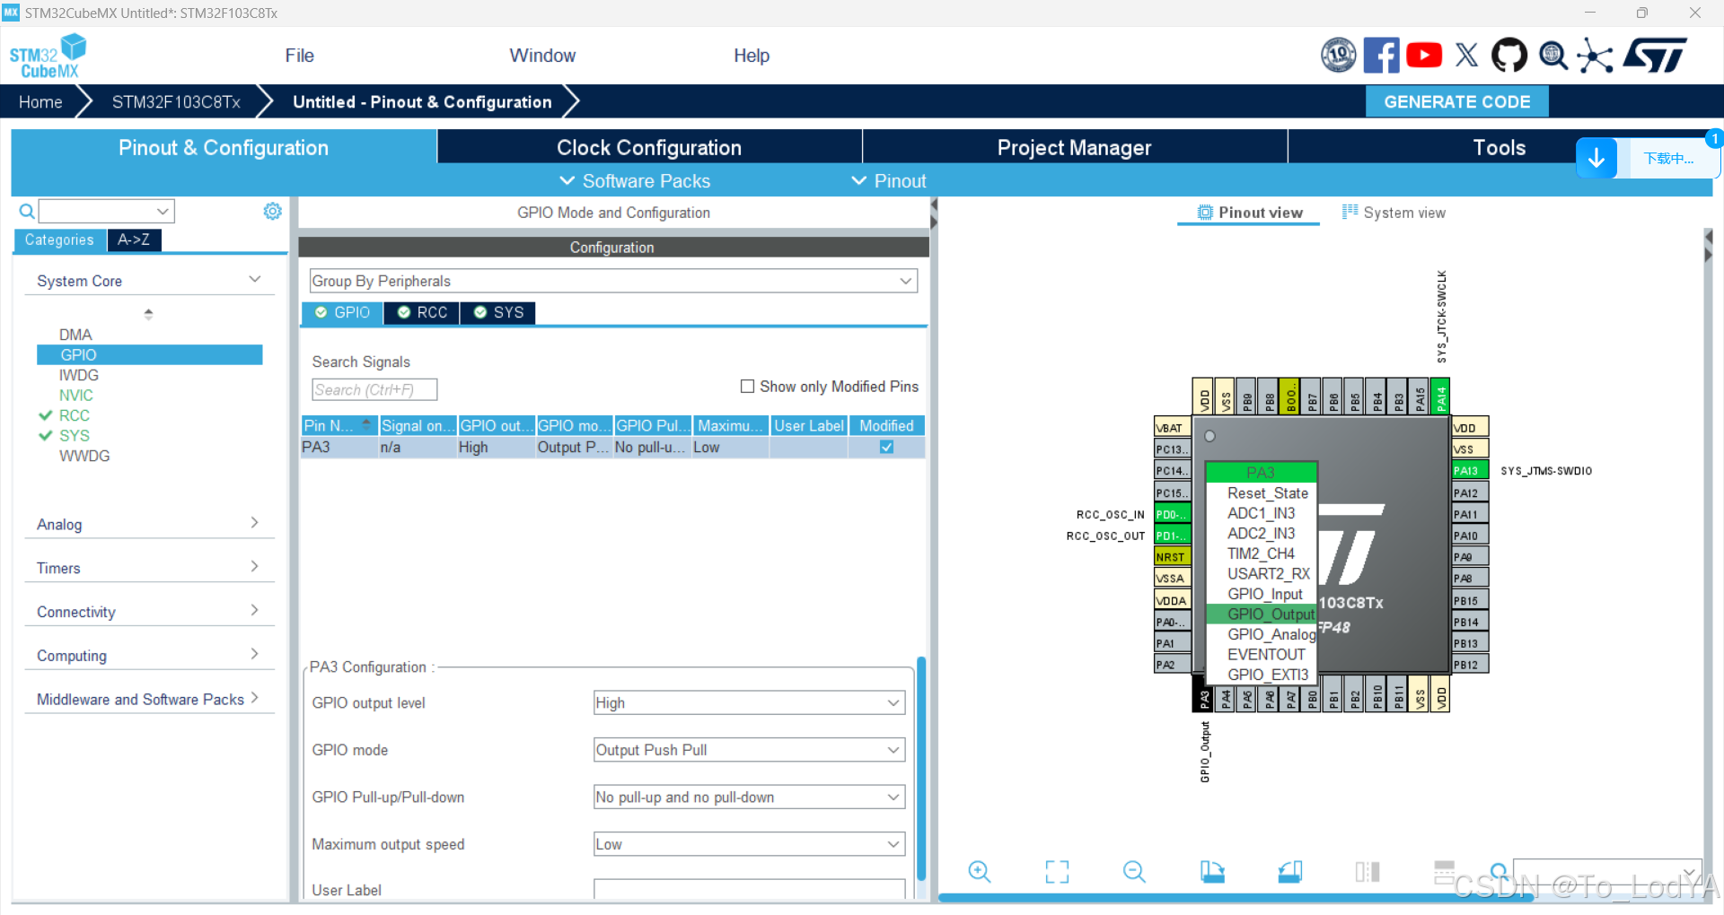Click the green PA13 pin on chip

pos(1469,470)
